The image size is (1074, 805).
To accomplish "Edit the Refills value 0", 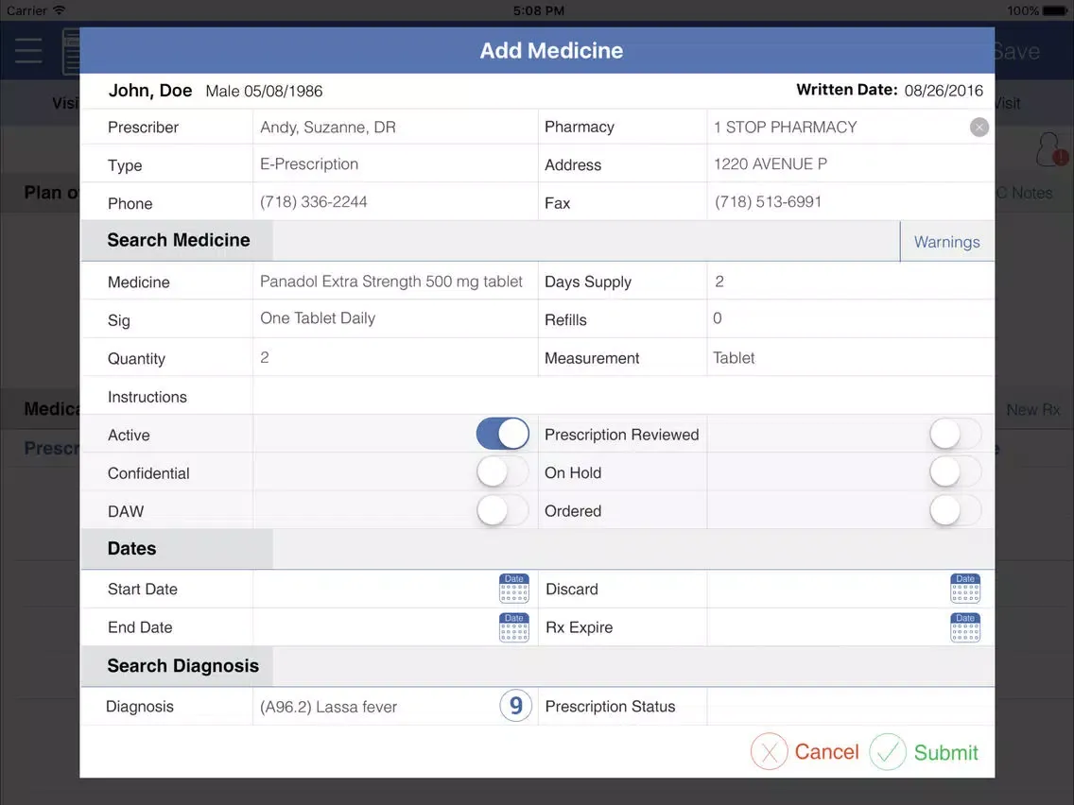I will (850, 319).
